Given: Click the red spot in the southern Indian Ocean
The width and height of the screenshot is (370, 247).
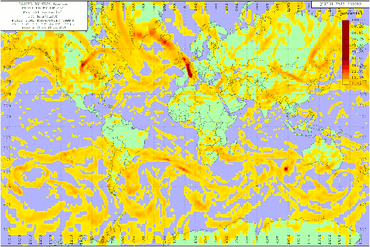Looking at the screenshot, I should click(x=286, y=169).
